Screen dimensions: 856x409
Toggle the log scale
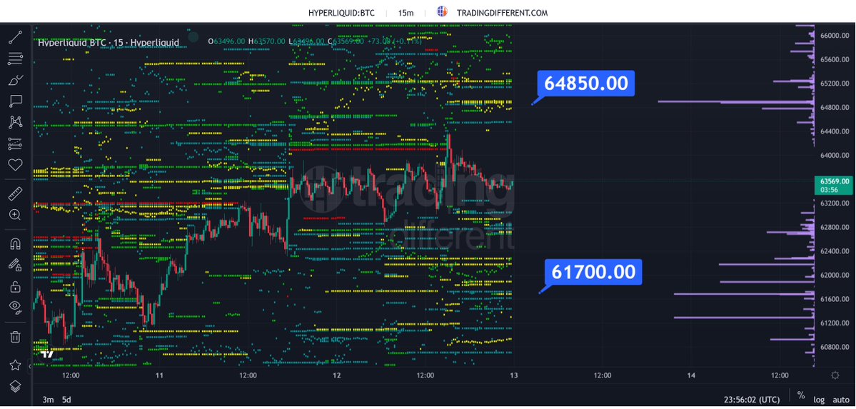819,399
